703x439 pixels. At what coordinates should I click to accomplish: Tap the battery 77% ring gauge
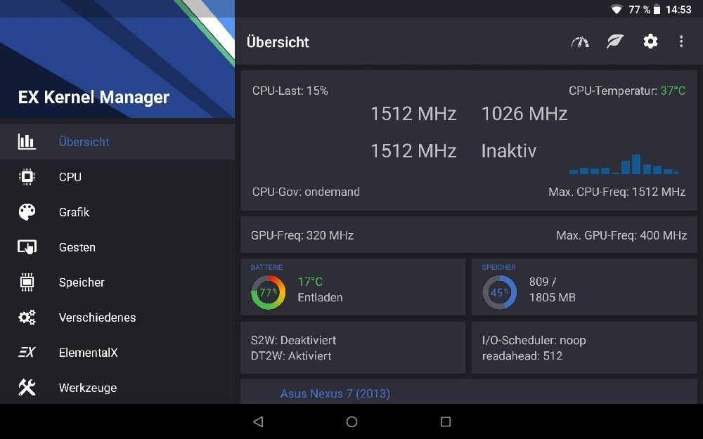(268, 292)
